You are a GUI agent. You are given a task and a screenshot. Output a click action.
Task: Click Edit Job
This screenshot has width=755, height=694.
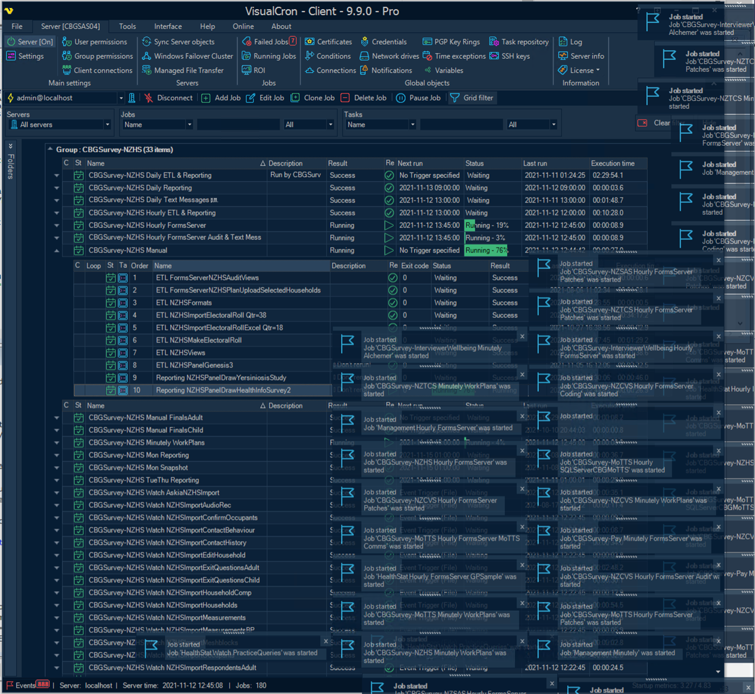pyautogui.click(x=265, y=98)
